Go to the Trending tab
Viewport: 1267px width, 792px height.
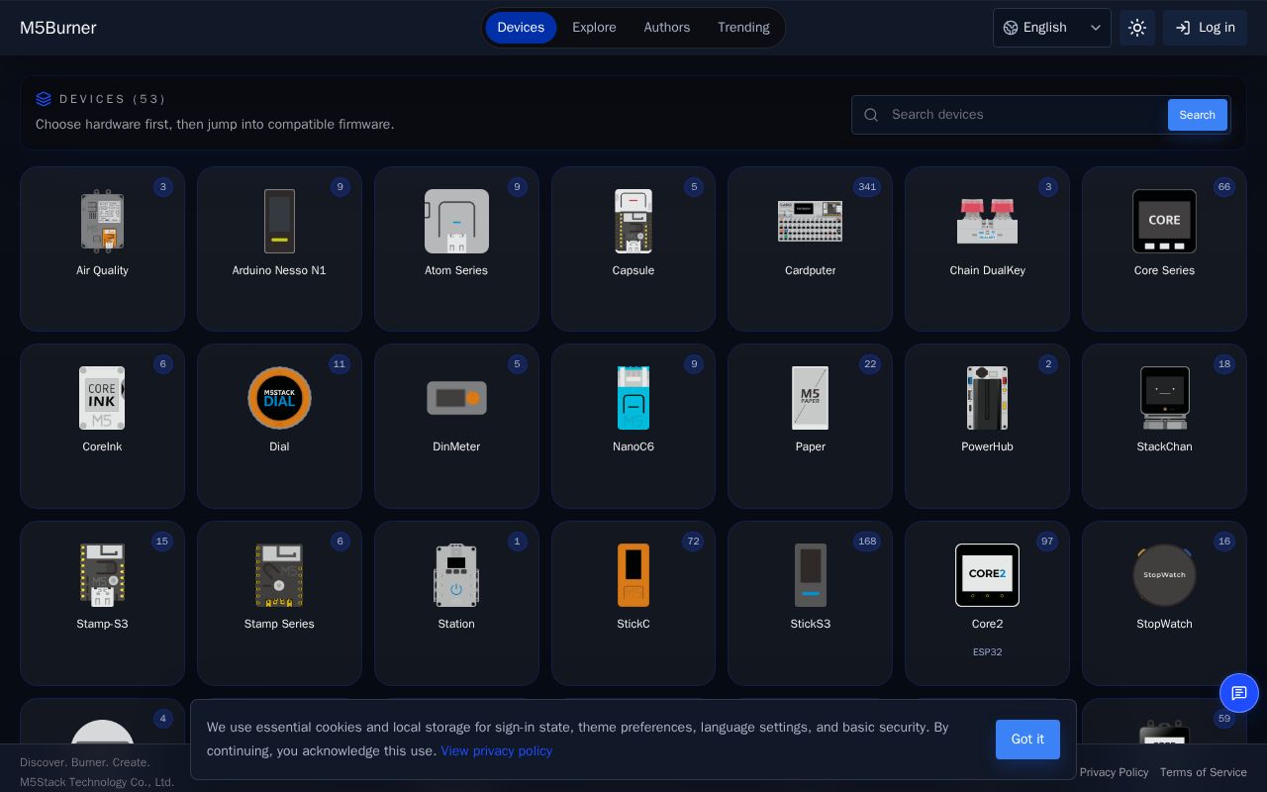coord(743,28)
